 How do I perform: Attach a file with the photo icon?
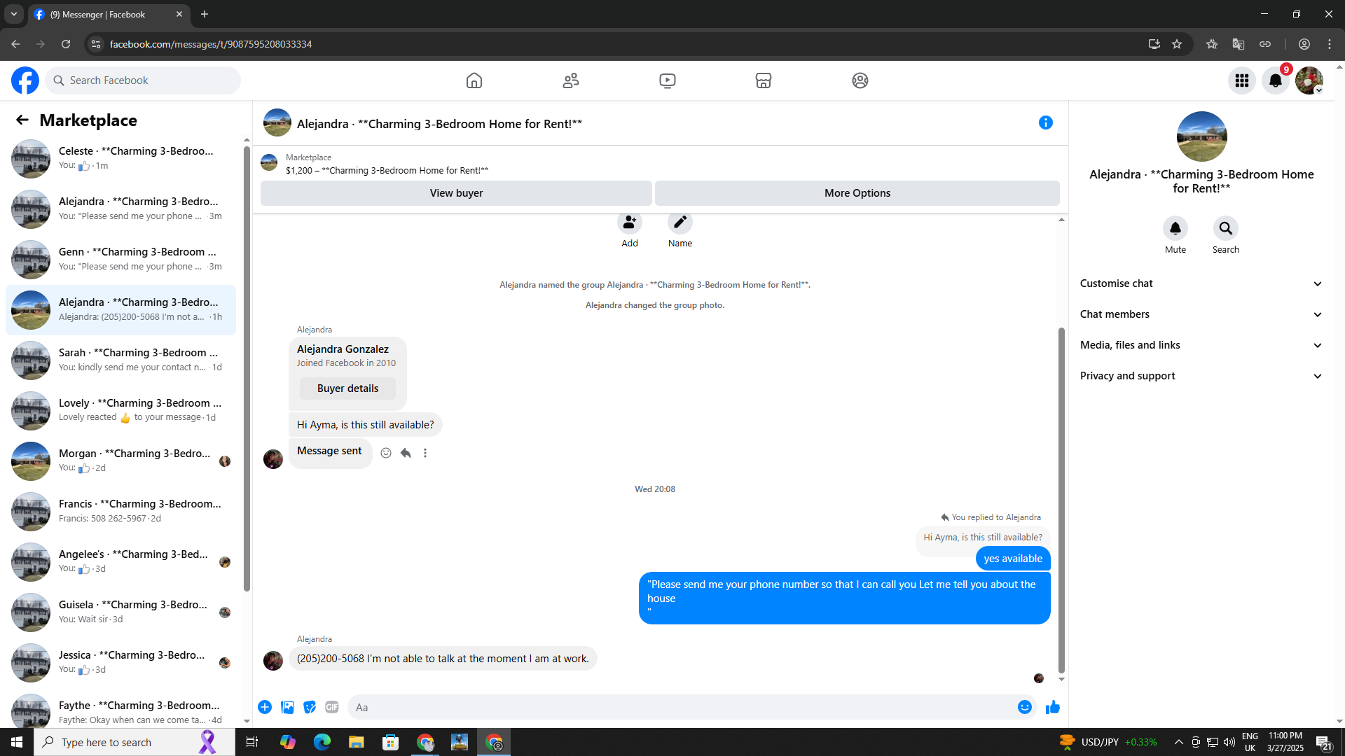(x=287, y=707)
